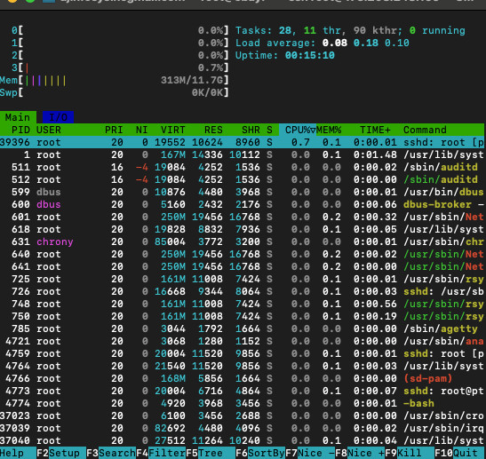Select process row PID 631 chrony
Screen dimensions: 486x459
point(242,241)
